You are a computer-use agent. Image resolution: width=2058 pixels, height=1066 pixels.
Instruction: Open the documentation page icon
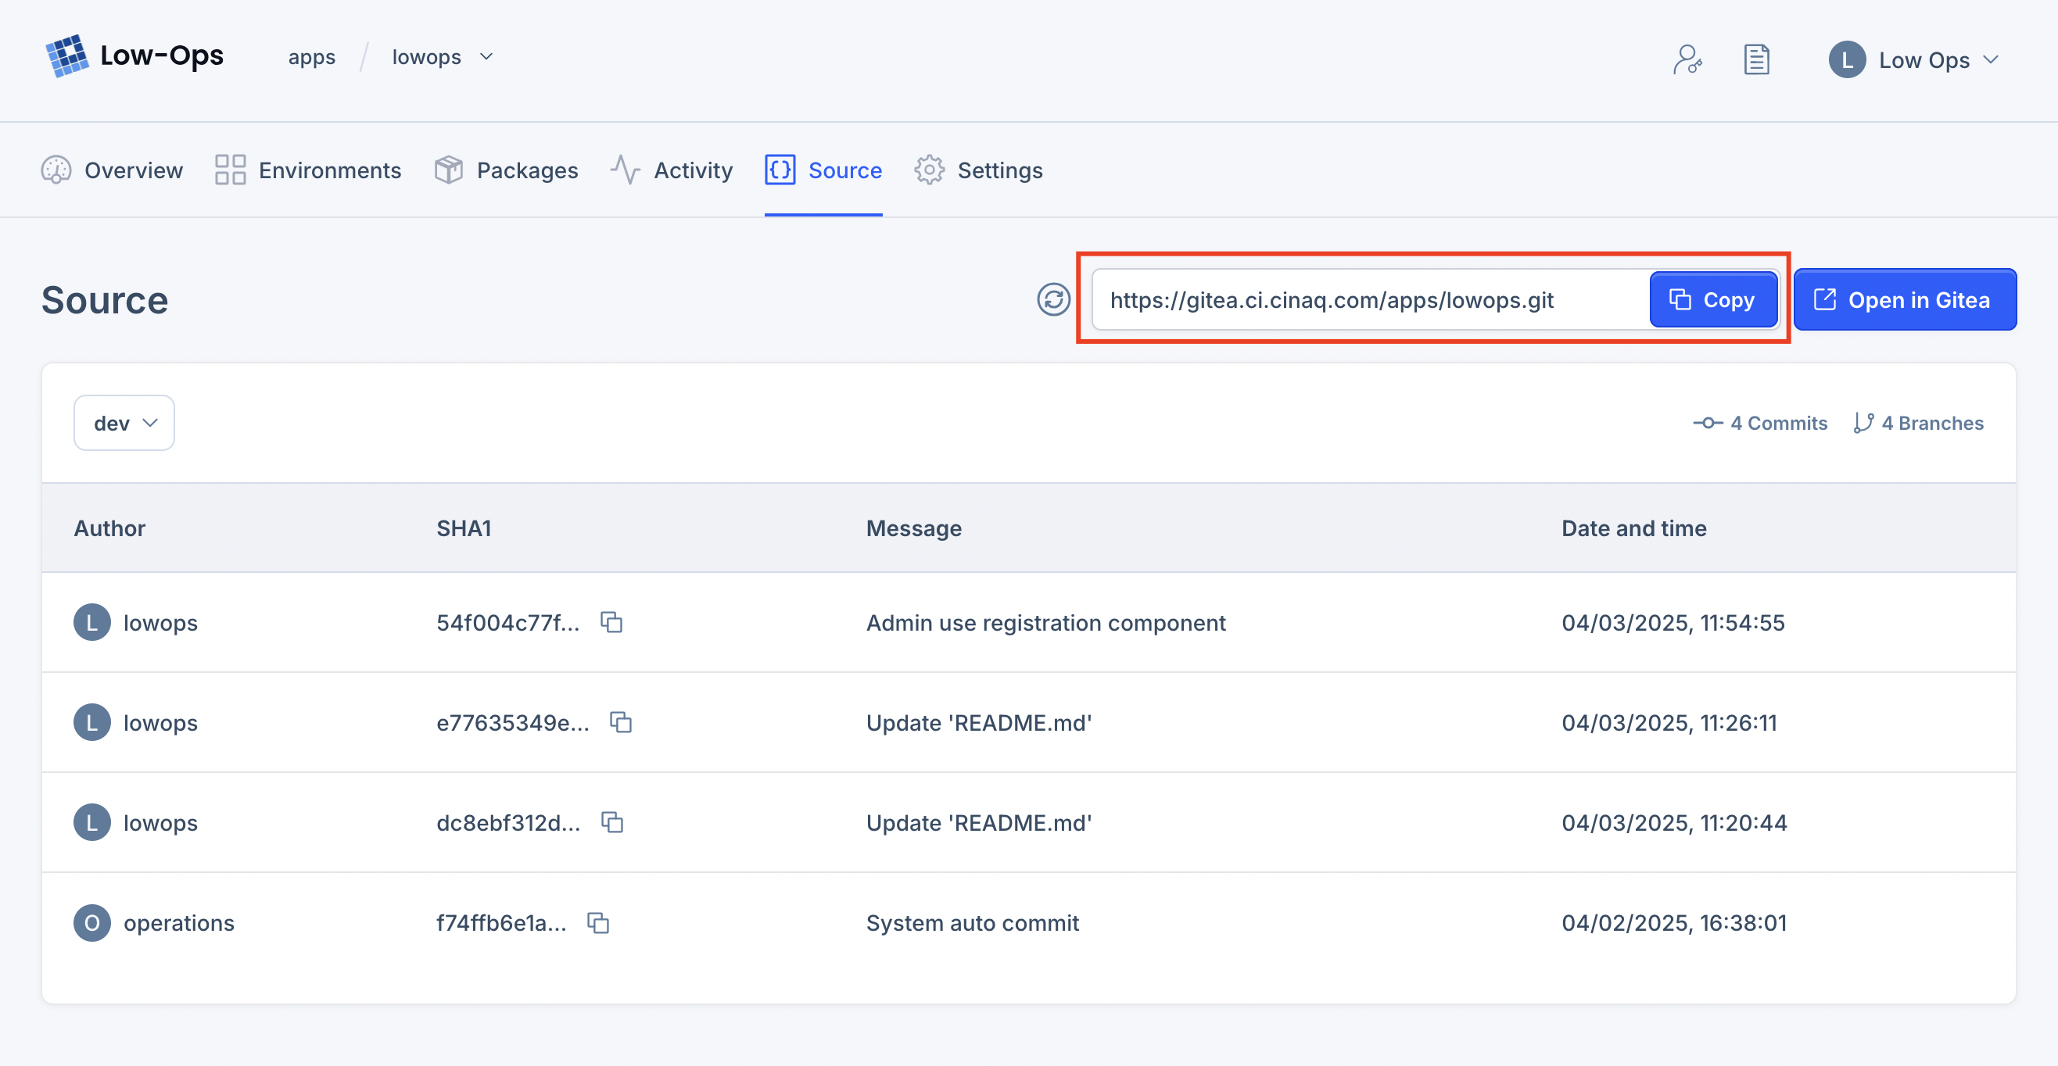coord(1755,59)
